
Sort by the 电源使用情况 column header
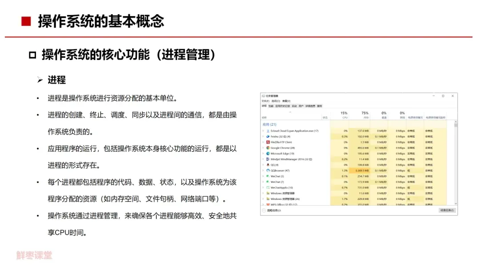pos(415,117)
